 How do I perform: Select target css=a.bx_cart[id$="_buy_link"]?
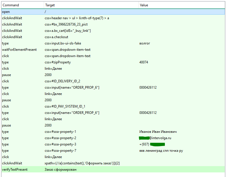(x=68, y=31)
